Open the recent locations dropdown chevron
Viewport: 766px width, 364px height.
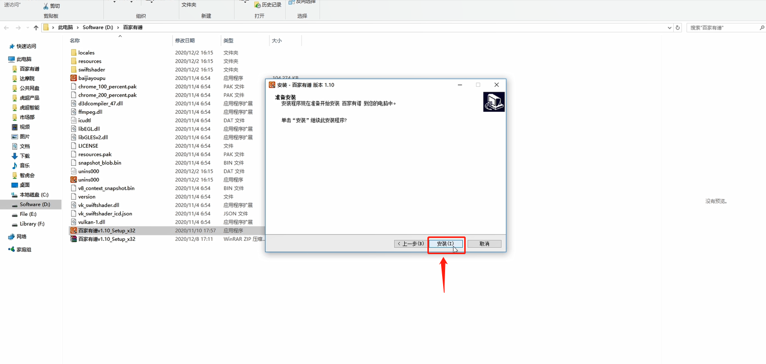27,28
